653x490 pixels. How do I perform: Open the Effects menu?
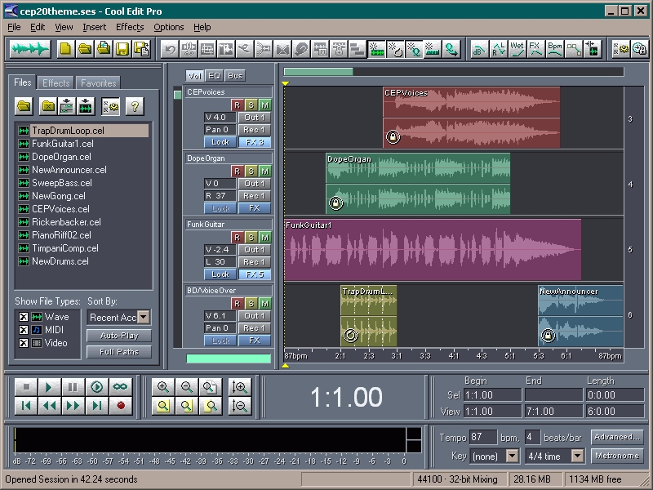130,27
